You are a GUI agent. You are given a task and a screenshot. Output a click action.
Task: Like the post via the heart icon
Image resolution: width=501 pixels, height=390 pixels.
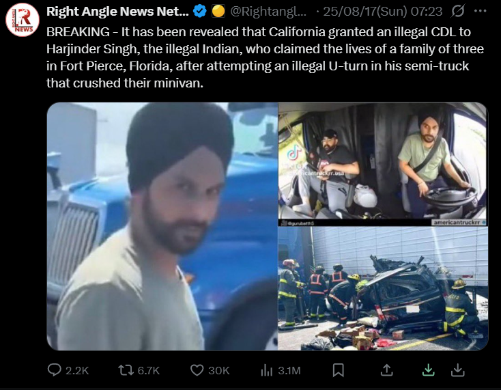pyautogui.click(x=197, y=370)
